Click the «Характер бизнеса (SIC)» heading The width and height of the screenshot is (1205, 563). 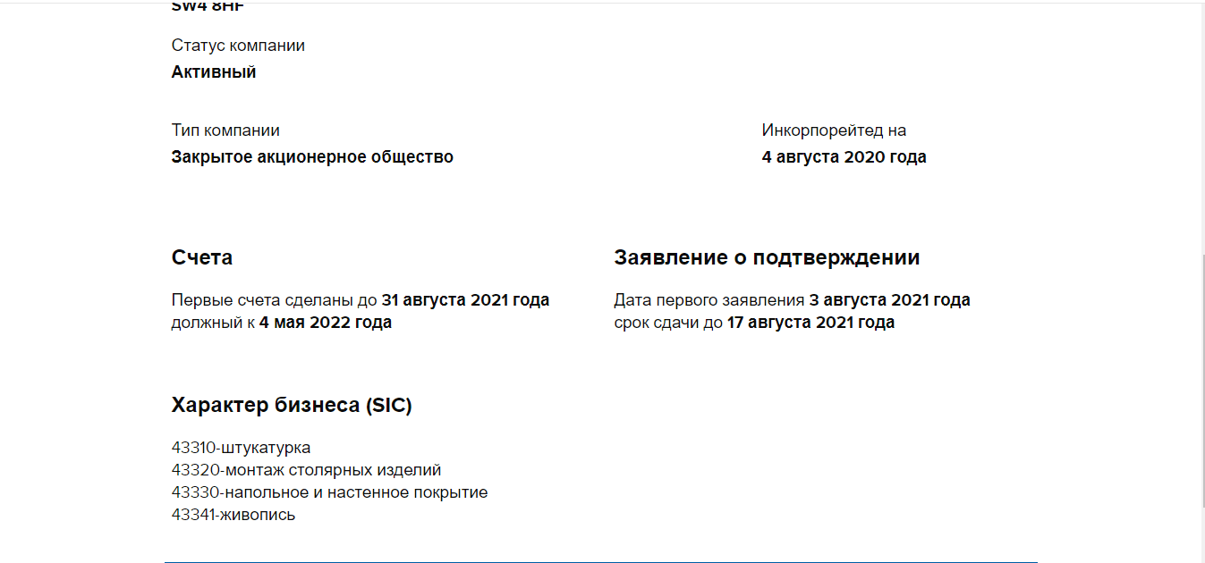(x=292, y=406)
